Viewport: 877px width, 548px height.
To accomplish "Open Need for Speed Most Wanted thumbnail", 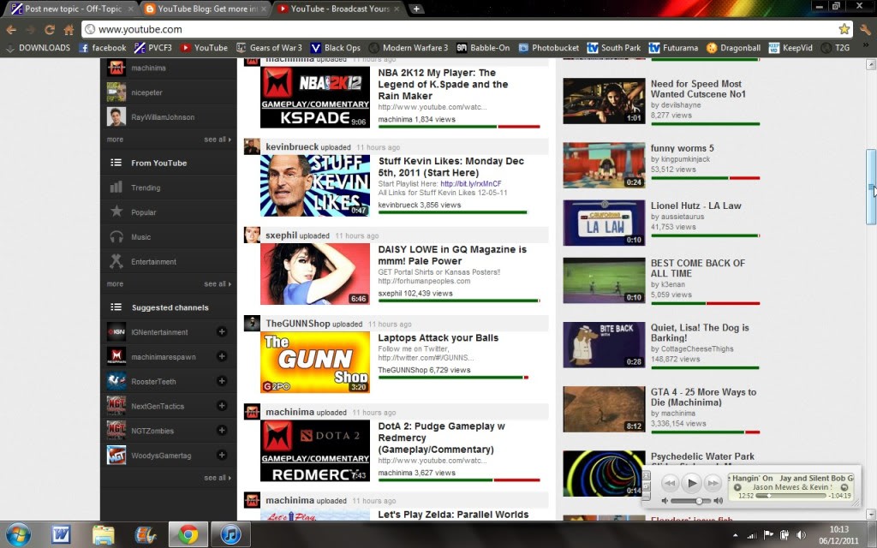I will 604,101.
